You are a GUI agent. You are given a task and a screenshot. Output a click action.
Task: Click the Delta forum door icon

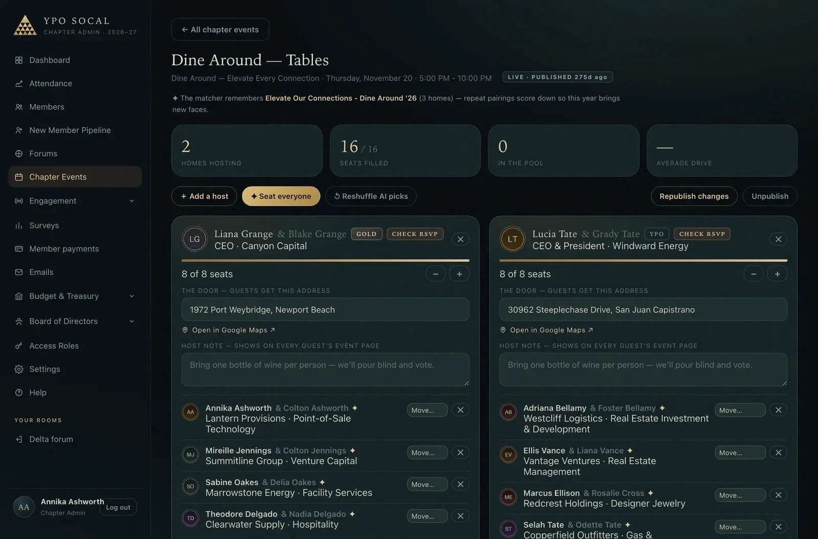[x=19, y=439]
